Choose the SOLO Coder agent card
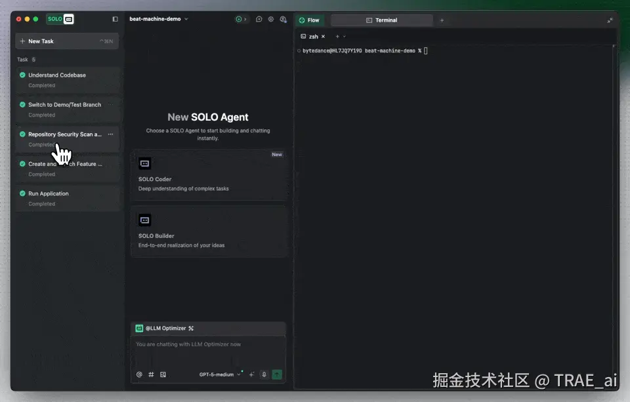This screenshot has height=402, width=630. tap(209, 175)
